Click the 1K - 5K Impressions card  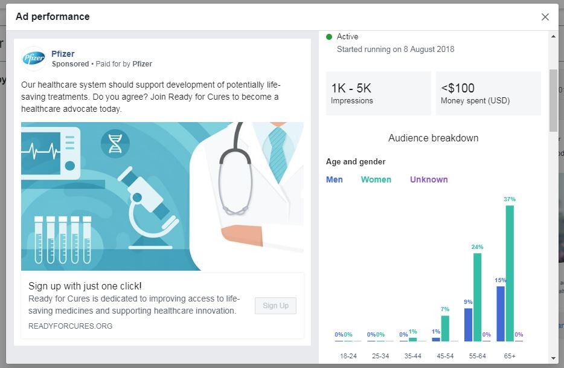378,93
